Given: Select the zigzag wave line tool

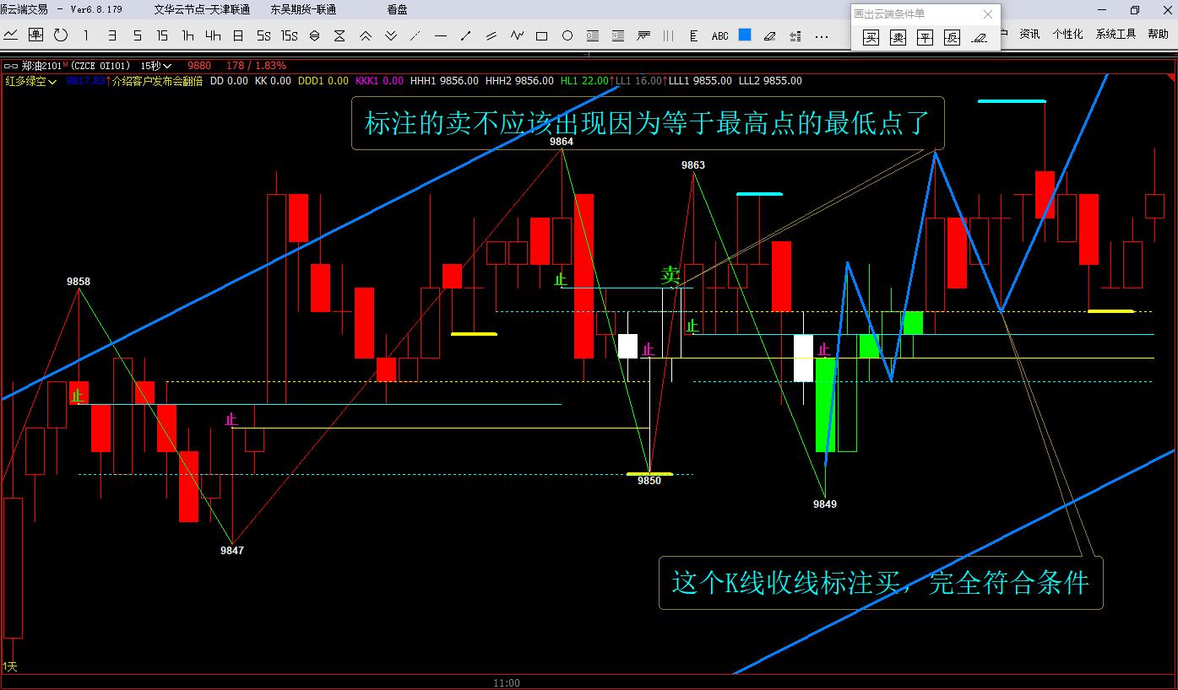Looking at the screenshot, I should pos(517,35).
